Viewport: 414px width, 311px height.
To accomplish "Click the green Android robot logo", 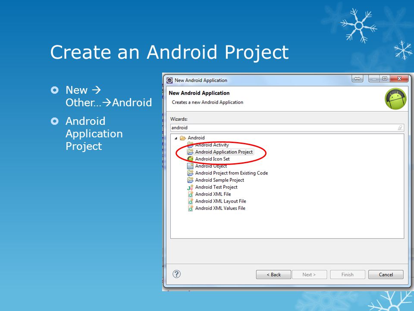I will [x=395, y=98].
